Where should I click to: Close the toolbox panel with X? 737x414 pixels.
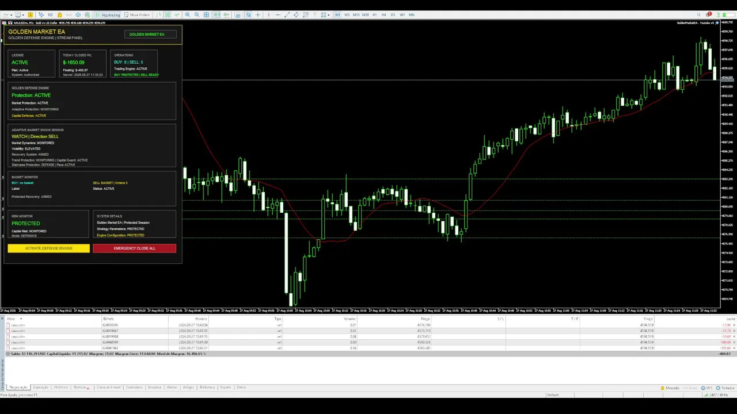(x=2, y=319)
